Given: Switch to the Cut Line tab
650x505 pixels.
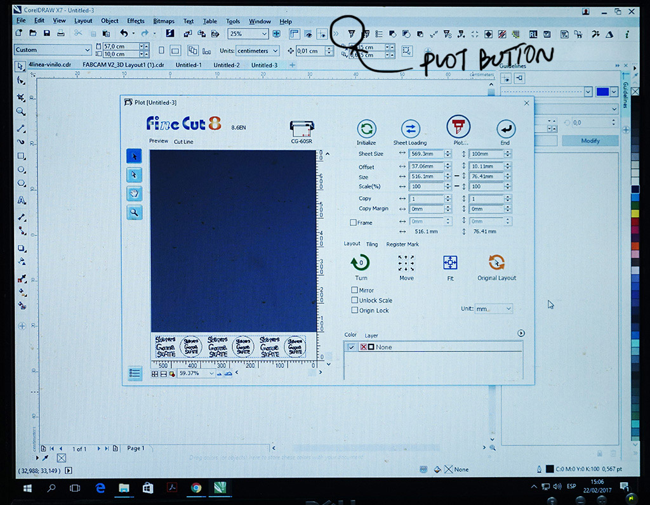Looking at the screenshot, I should (183, 141).
